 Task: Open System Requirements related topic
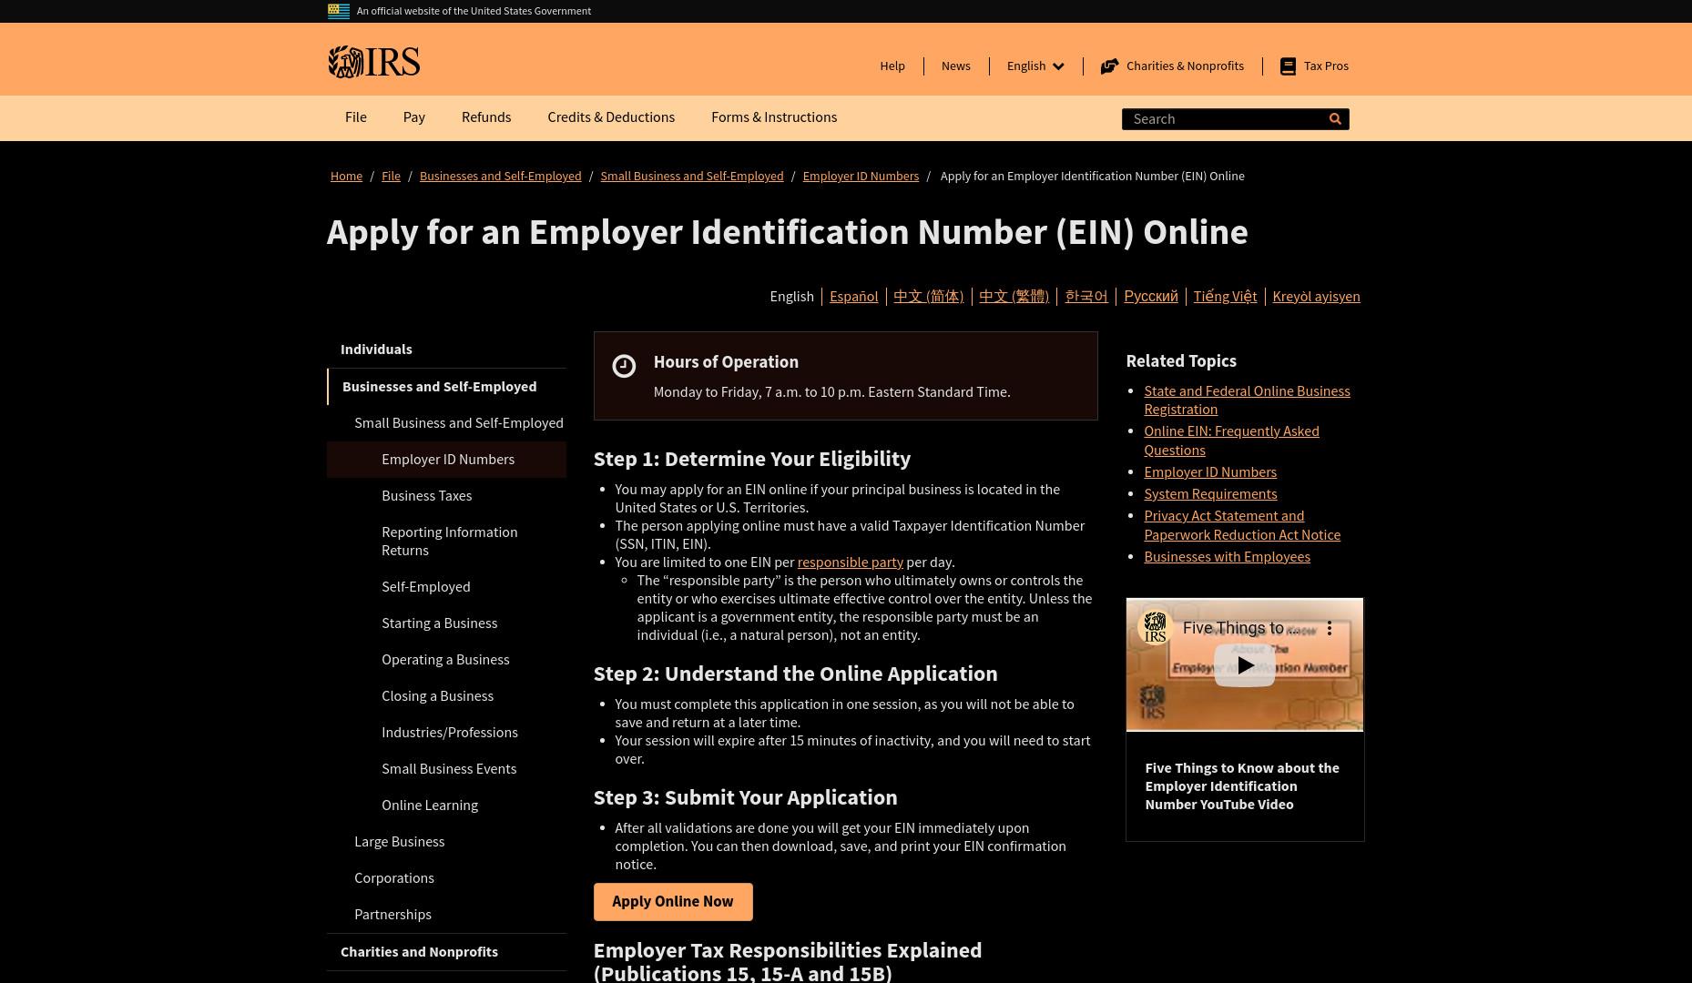pyautogui.click(x=1210, y=494)
